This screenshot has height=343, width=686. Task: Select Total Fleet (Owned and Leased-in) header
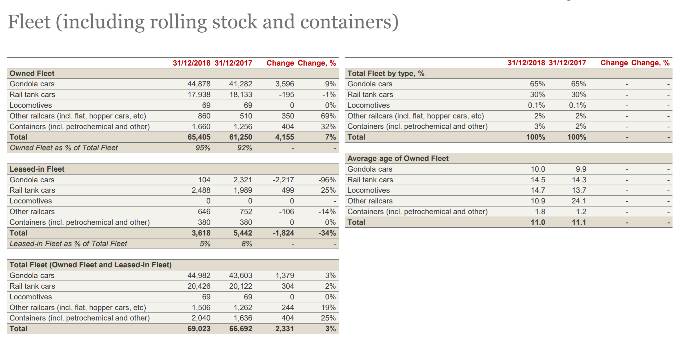click(x=90, y=265)
